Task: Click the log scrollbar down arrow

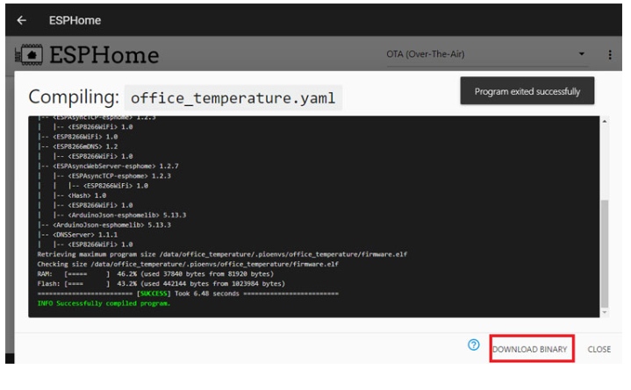Action: click(x=604, y=312)
